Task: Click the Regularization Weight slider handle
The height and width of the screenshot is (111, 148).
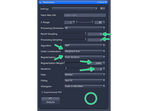Action: [64, 63]
